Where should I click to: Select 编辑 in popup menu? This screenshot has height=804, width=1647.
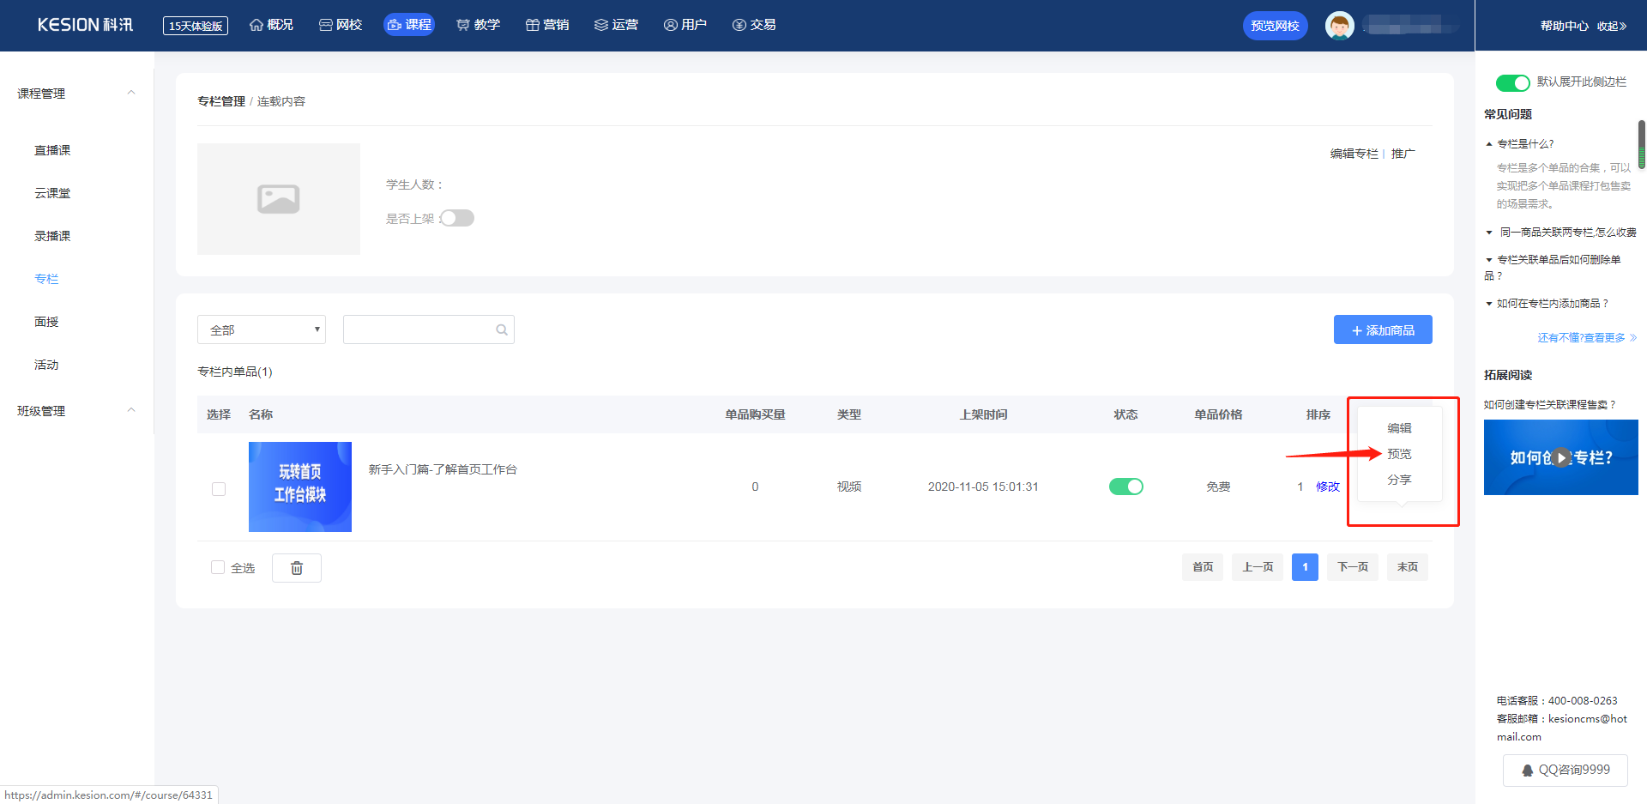1399,428
